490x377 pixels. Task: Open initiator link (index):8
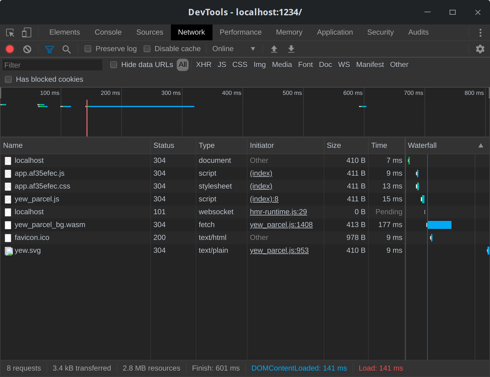tap(264, 199)
